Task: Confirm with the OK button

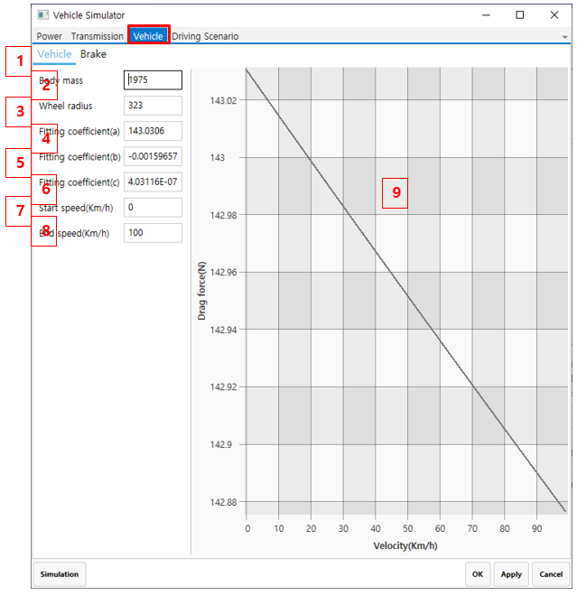Action: point(478,574)
